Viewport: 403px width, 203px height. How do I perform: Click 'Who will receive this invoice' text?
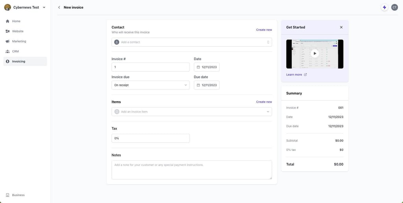pos(131,32)
